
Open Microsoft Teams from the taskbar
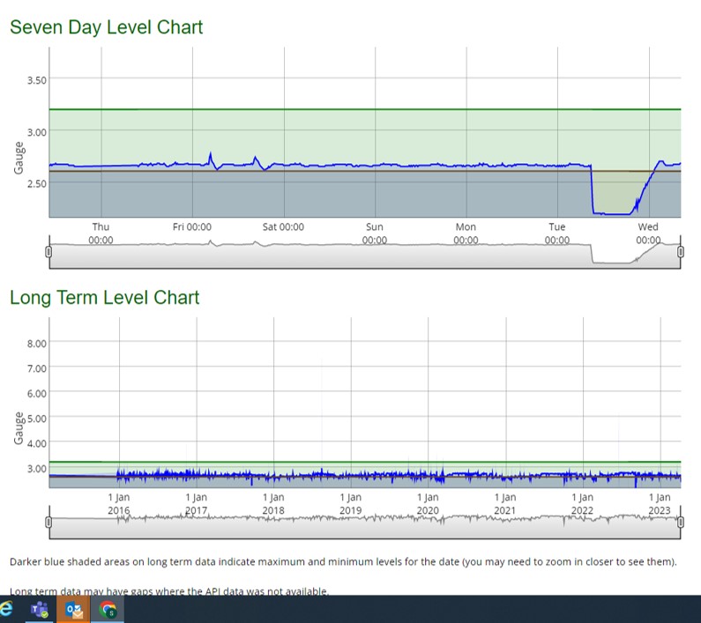[x=40, y=609]
